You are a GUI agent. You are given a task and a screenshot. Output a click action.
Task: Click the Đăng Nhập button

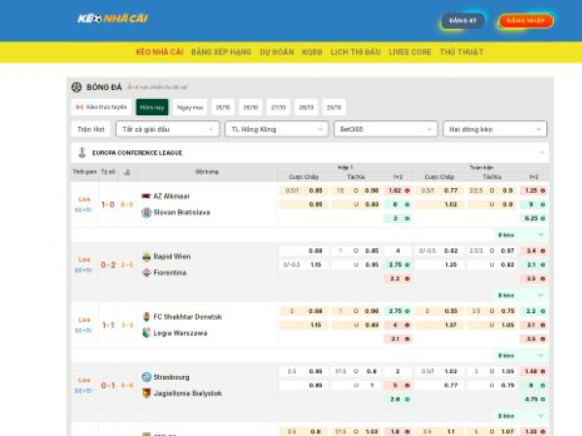[526, 20]
